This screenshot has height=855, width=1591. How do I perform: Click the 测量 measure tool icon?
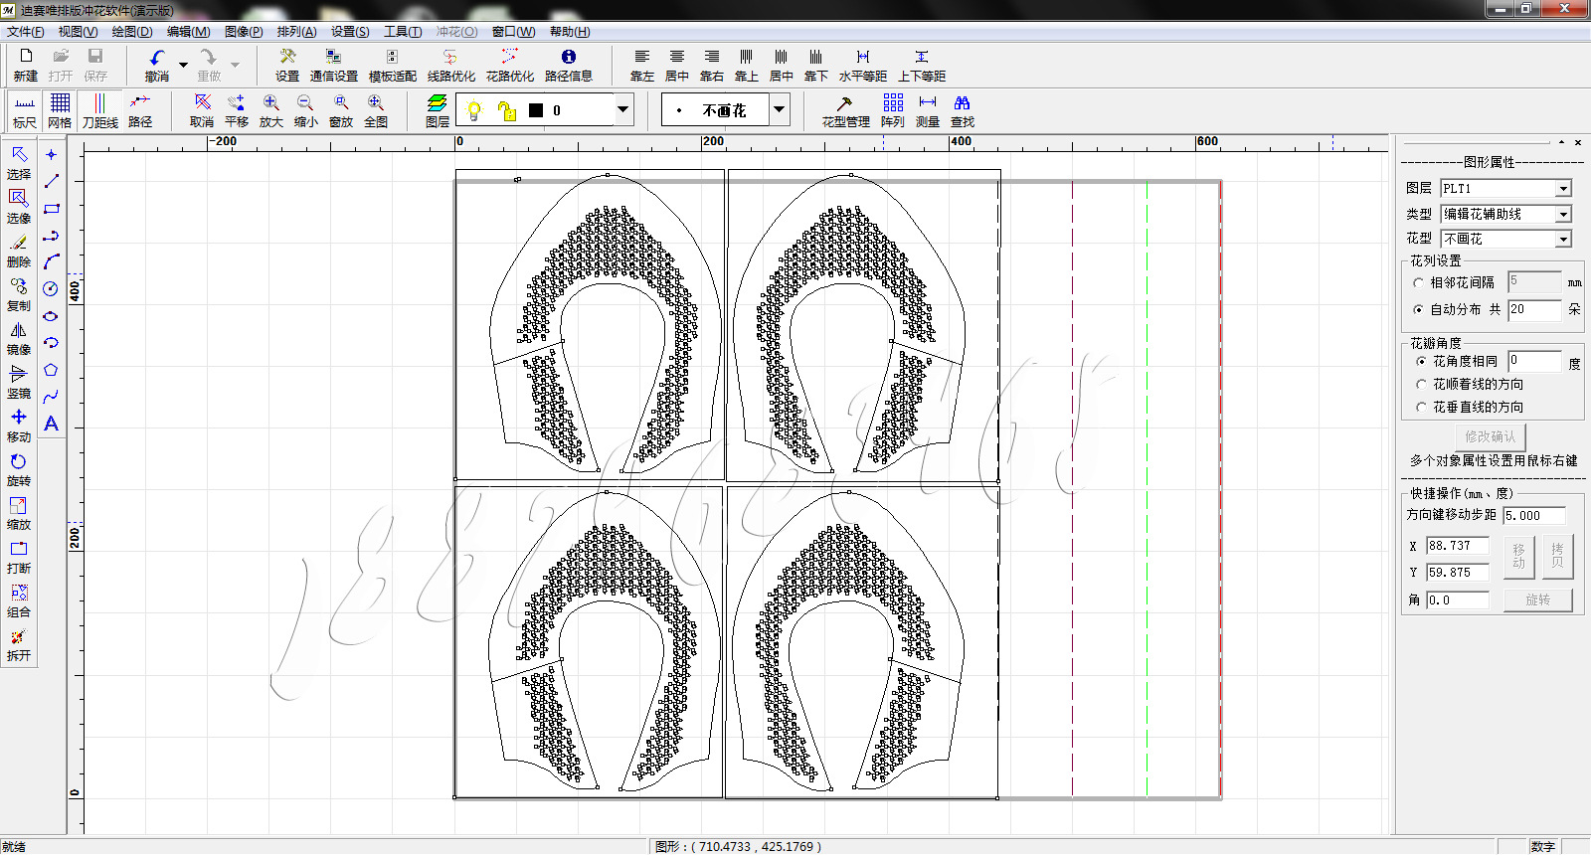pos(927,103)
